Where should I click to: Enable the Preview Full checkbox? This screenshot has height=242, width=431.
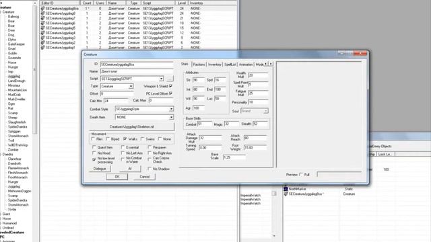point(301,175)
